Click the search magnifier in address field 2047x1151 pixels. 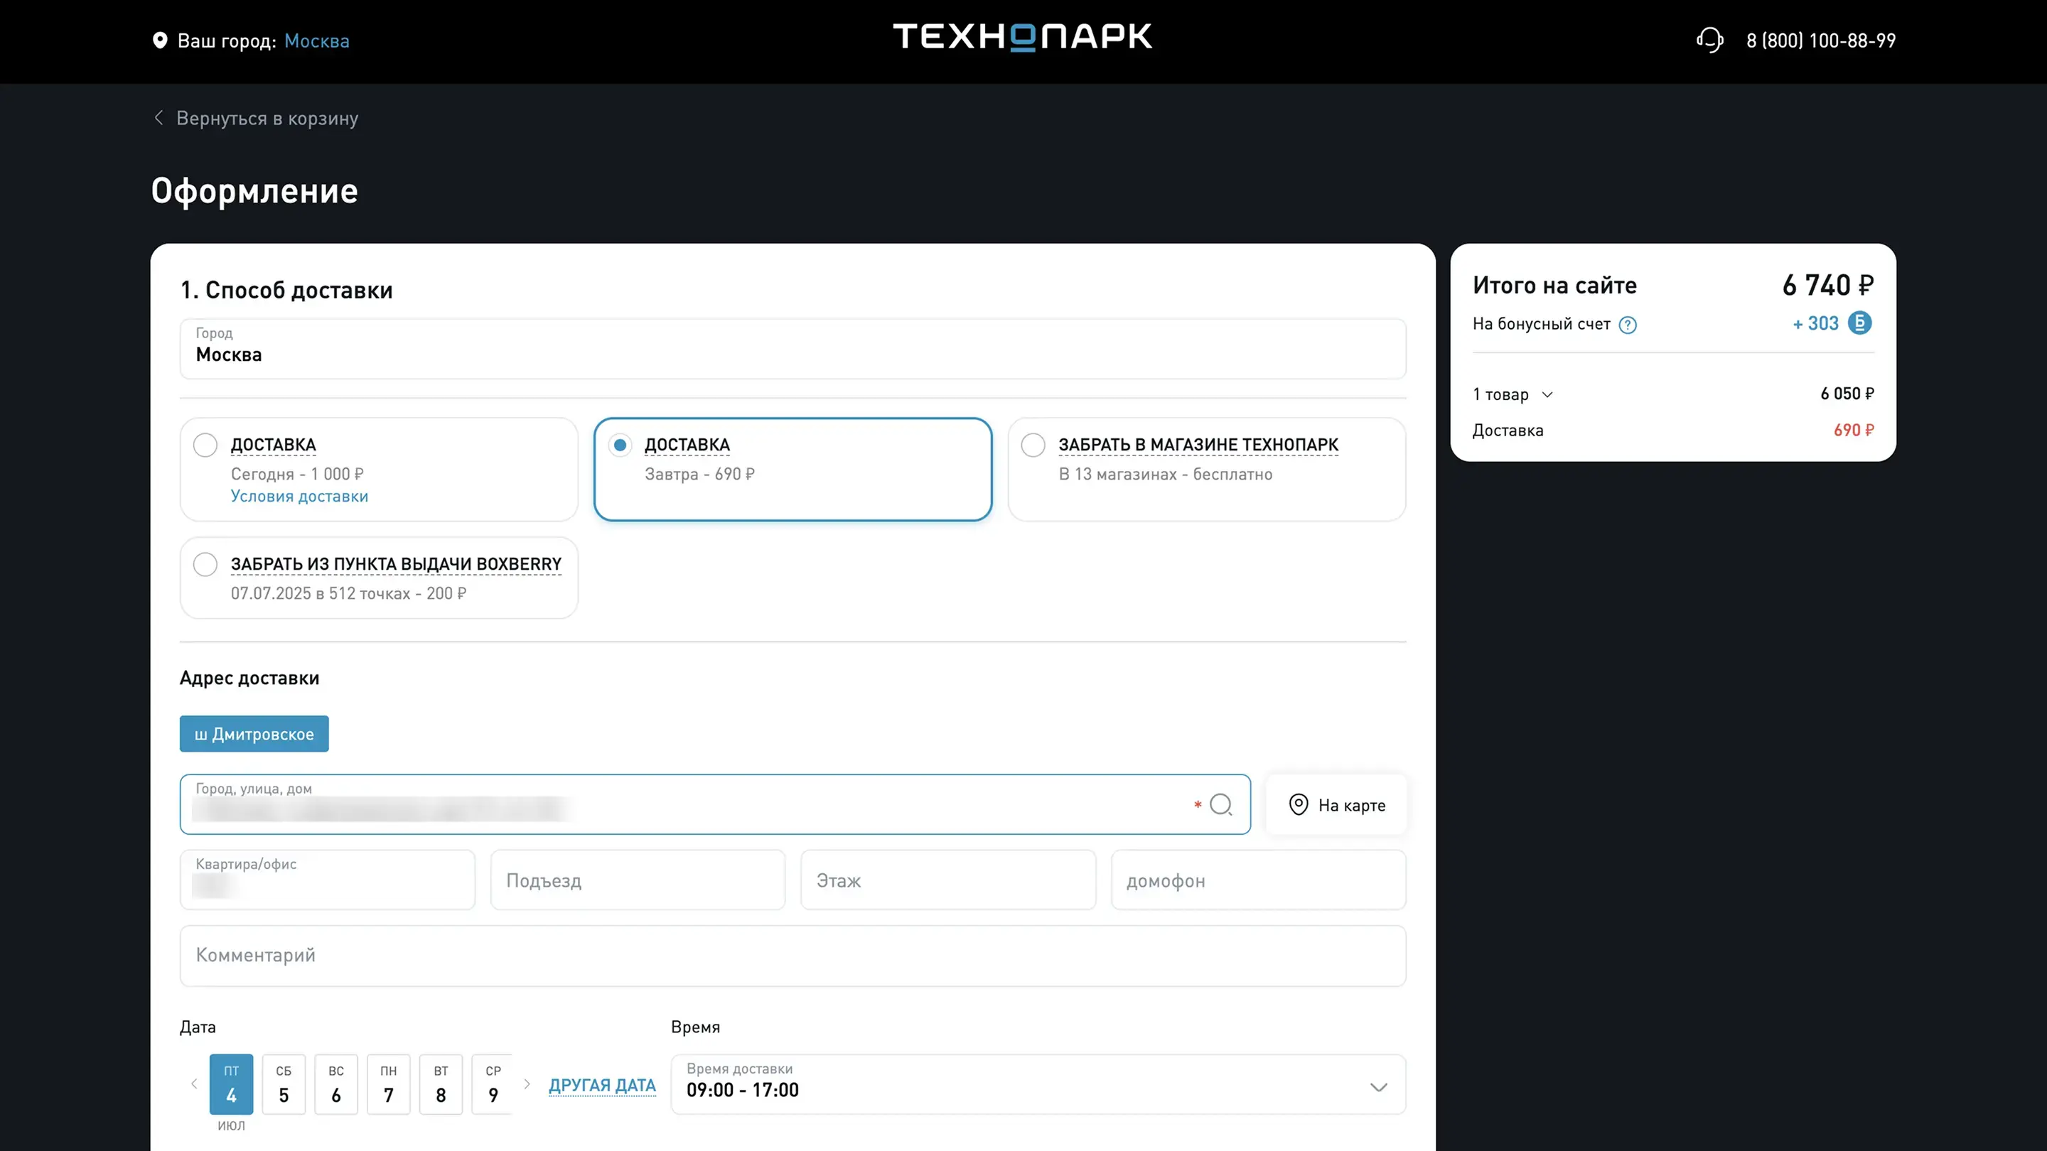[x=1220, y=805]
